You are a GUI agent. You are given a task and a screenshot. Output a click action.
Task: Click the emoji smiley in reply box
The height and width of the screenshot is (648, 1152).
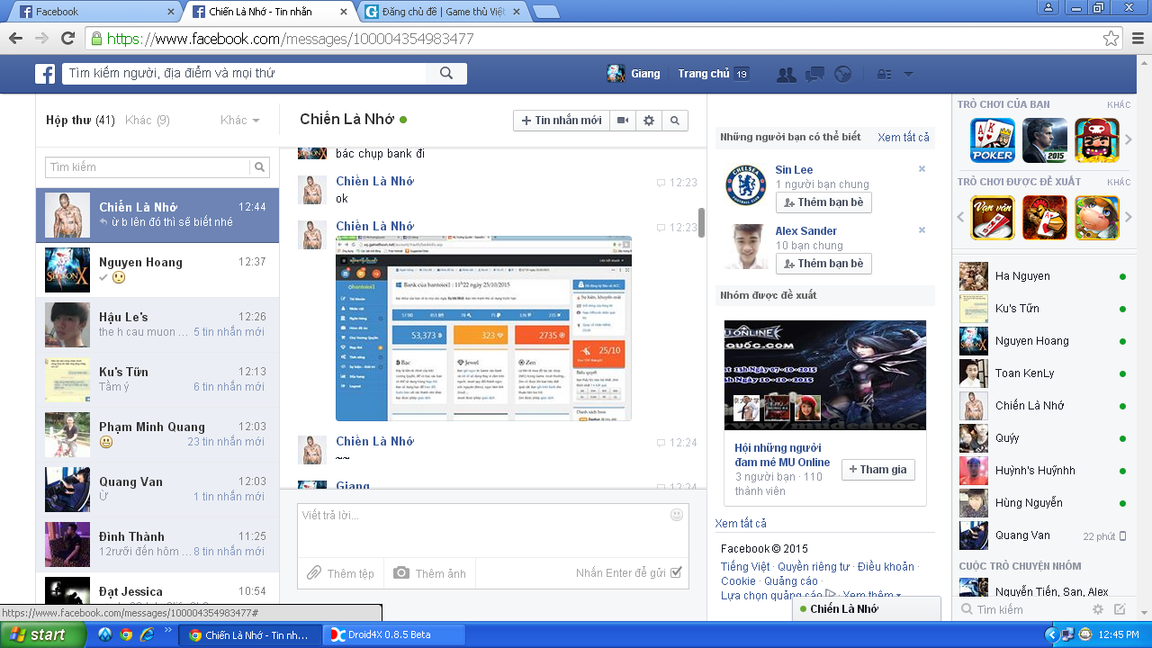(x=677, y=515)
